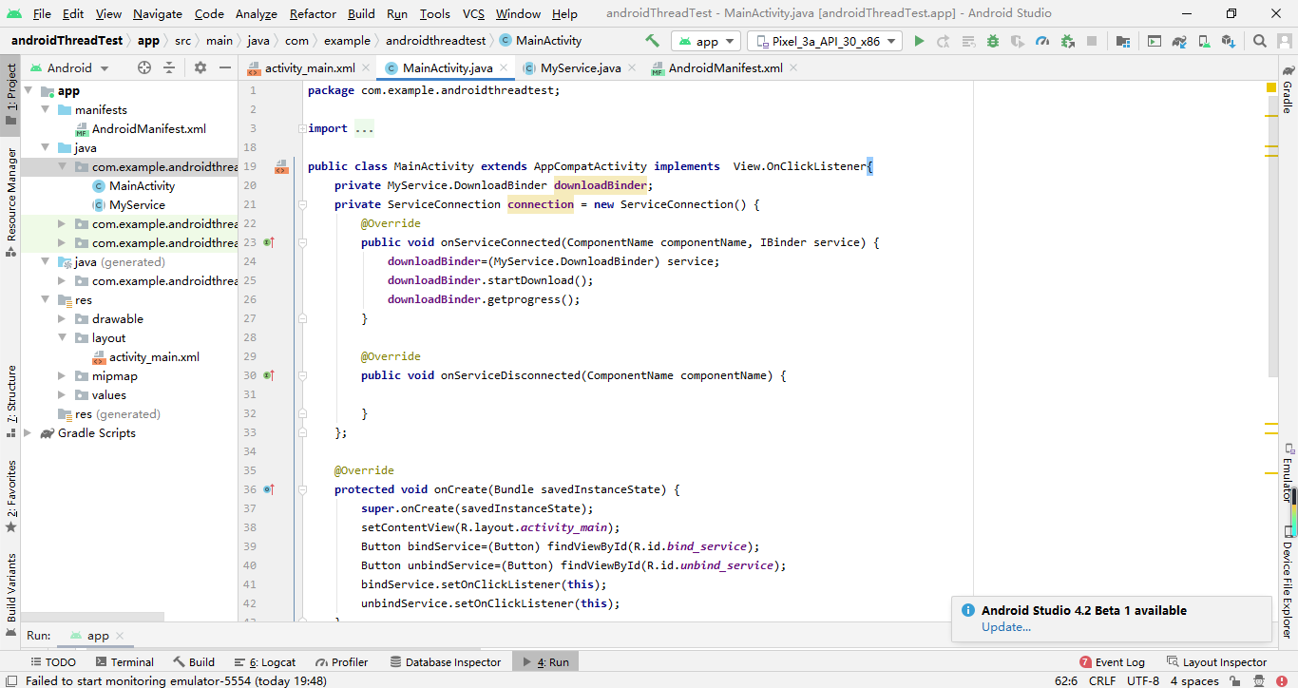The height and width of the screenshot is (688, 1298).
Task: Click Select Opened File target icon
Action: [144, 67]
